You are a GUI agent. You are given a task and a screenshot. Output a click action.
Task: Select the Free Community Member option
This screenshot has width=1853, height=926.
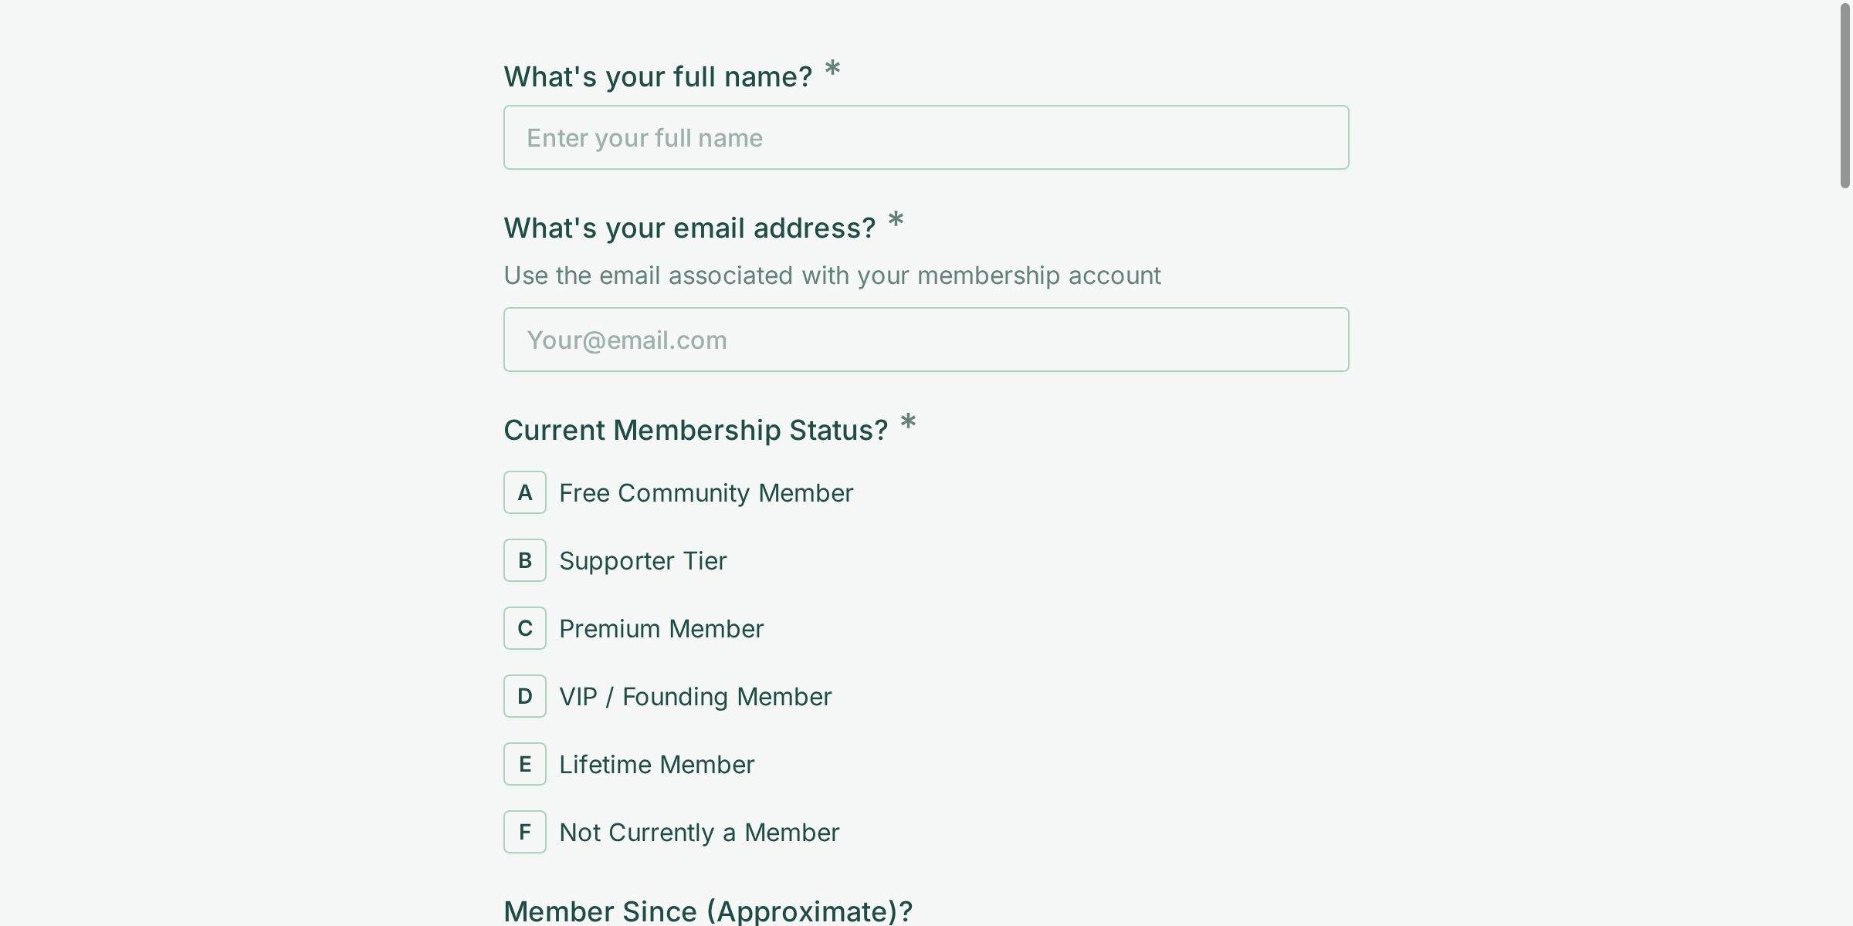(x=706, y=492)
